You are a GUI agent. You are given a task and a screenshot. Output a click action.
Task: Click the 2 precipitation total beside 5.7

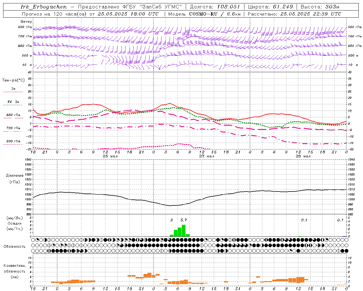pos(172,220)
